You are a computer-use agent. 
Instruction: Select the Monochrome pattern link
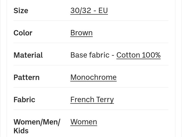click(93, 77)
